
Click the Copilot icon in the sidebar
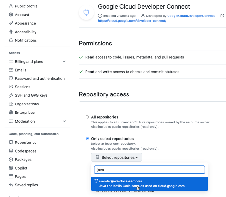11,168
